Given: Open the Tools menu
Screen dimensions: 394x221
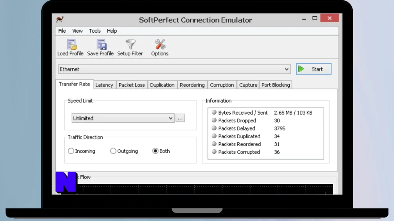Looking at the screenshot, I should [95, 31].
